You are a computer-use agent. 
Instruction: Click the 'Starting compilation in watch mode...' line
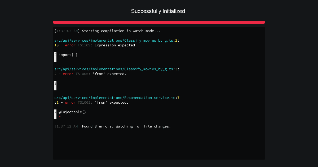click(x=121, y=31)
